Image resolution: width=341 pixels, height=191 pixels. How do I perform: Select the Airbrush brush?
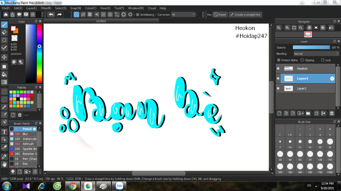coord(23,144)
